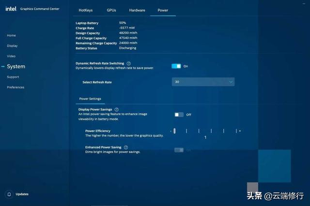Viewport: 310px width, 206px height.
Task: Click the minus icon beside the Power Efficiency slider
Action: pyautogui.click(x=171, y=131)
